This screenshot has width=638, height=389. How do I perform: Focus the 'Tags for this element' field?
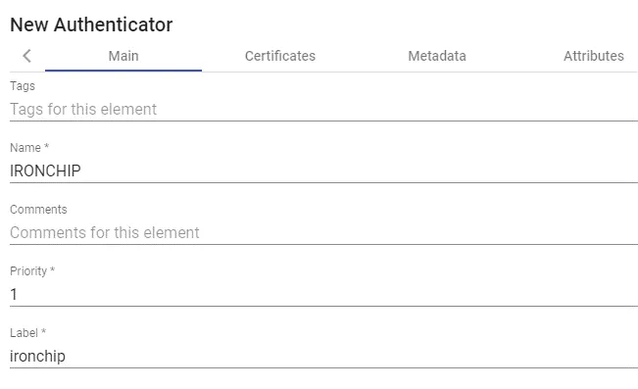point(323,109)
